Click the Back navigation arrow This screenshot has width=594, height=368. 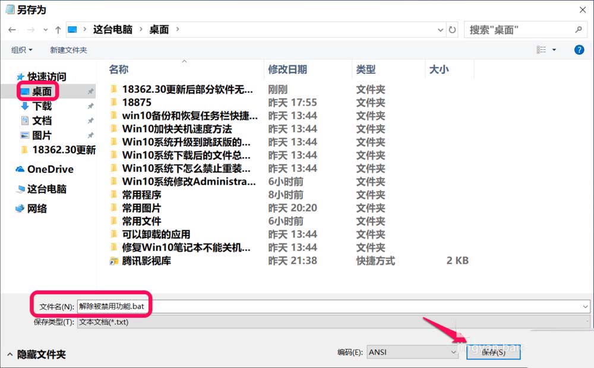(x=12, y=30)
